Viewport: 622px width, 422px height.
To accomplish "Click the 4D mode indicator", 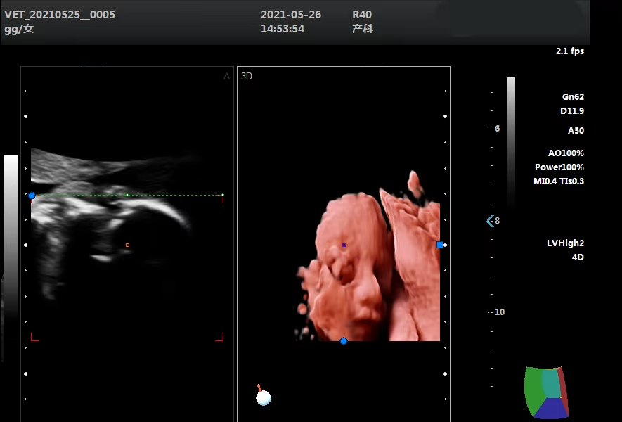I will click(577, 257).
